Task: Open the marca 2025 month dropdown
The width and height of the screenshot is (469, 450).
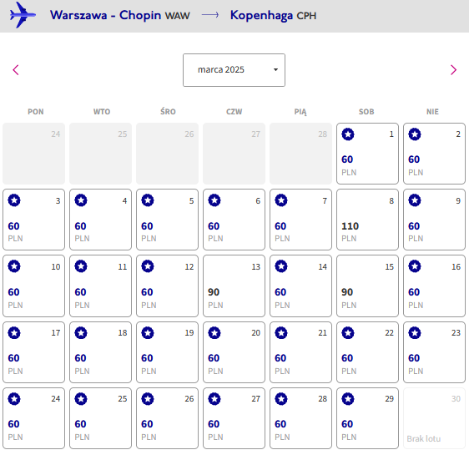Action: [x=234, y=70]
